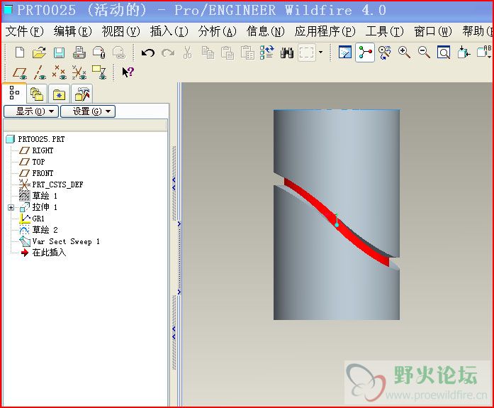Create a new file with New icon
The width and height of the screenshot is (494, 408).
20,53
